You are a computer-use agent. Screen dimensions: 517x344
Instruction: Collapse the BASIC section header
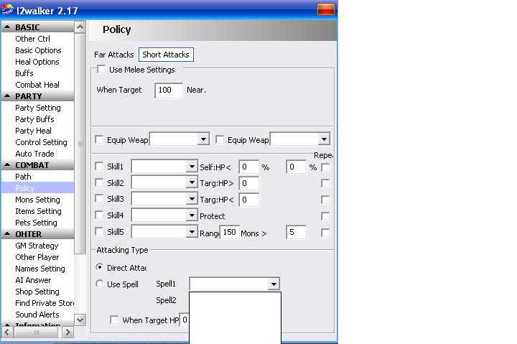tap(37, 27)
